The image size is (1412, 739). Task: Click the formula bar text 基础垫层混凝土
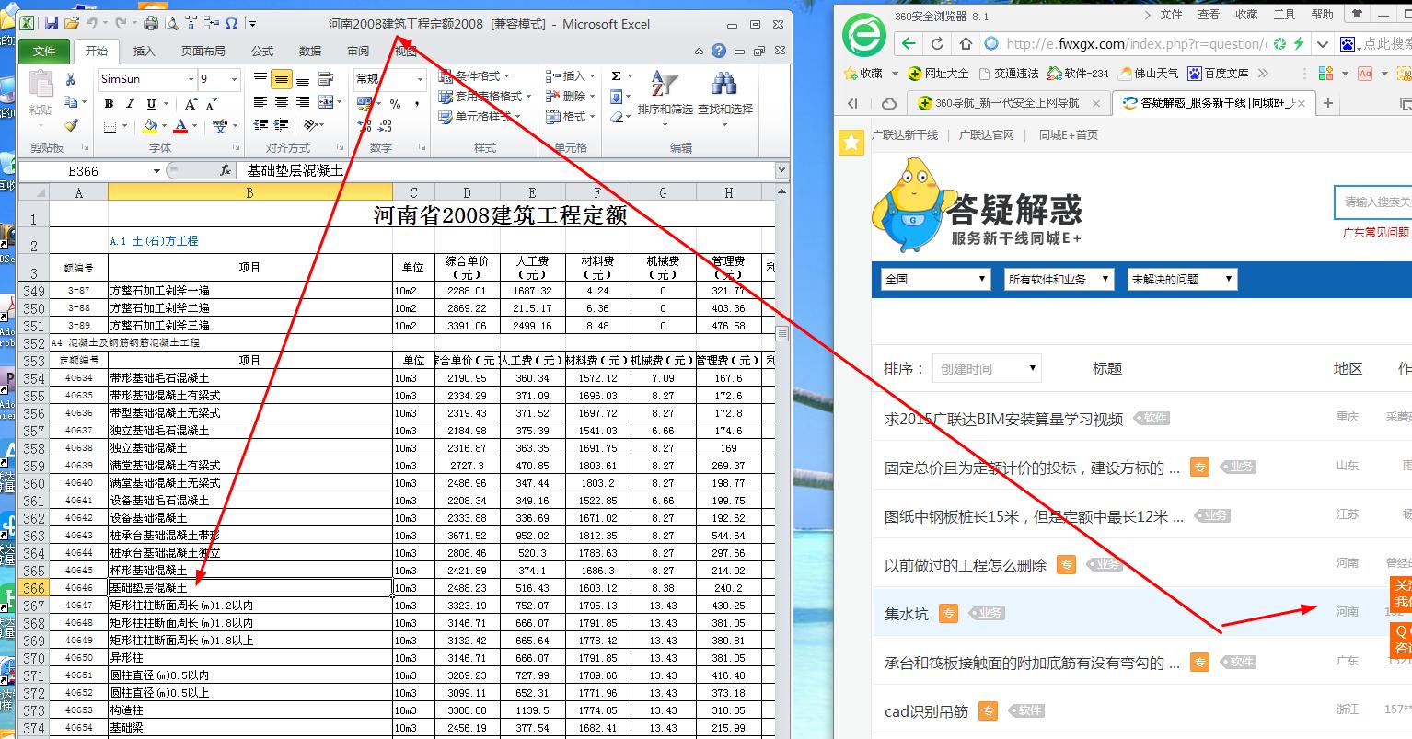click(295, 171)
